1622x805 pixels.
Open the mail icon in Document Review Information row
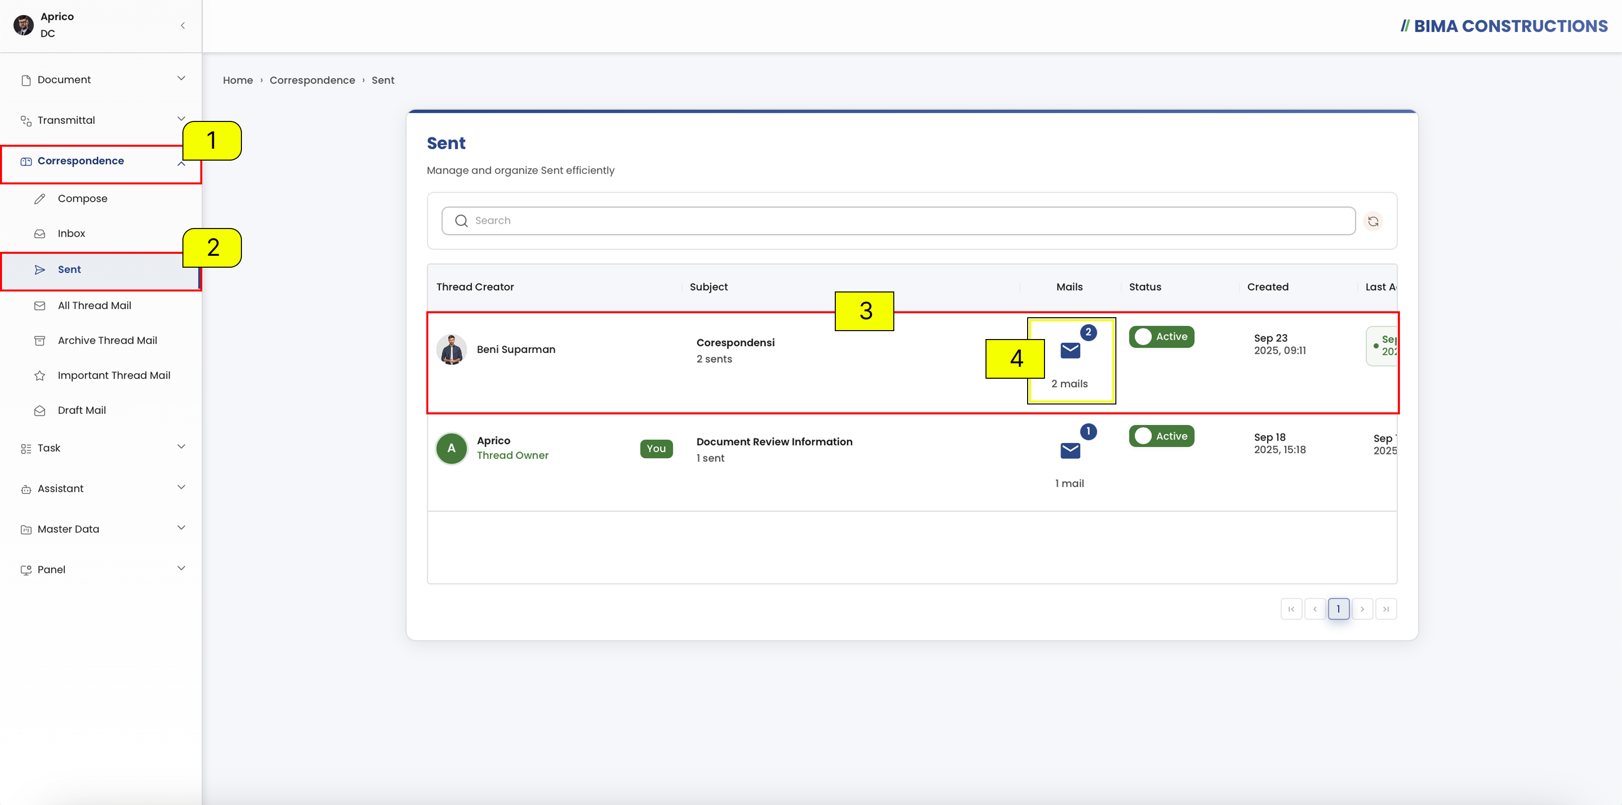pos(1070,451)
